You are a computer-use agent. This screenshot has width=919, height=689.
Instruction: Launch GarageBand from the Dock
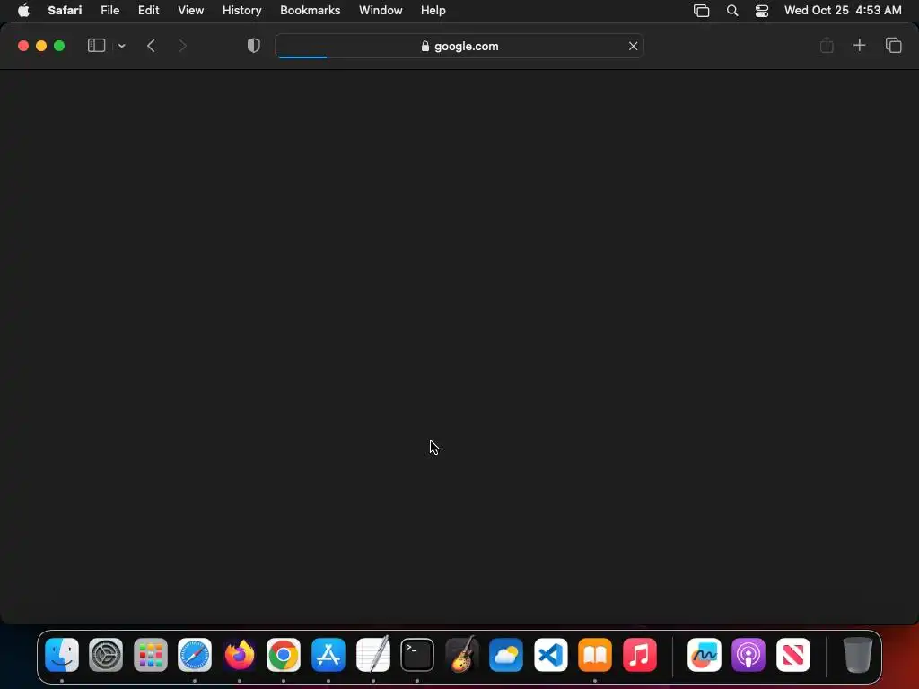tap(462, 654)
